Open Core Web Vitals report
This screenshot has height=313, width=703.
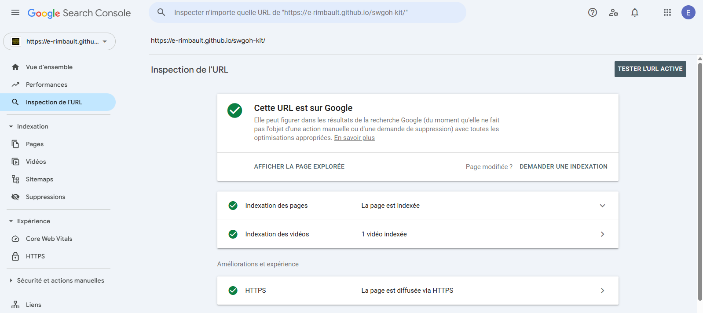tap(49, 239)
